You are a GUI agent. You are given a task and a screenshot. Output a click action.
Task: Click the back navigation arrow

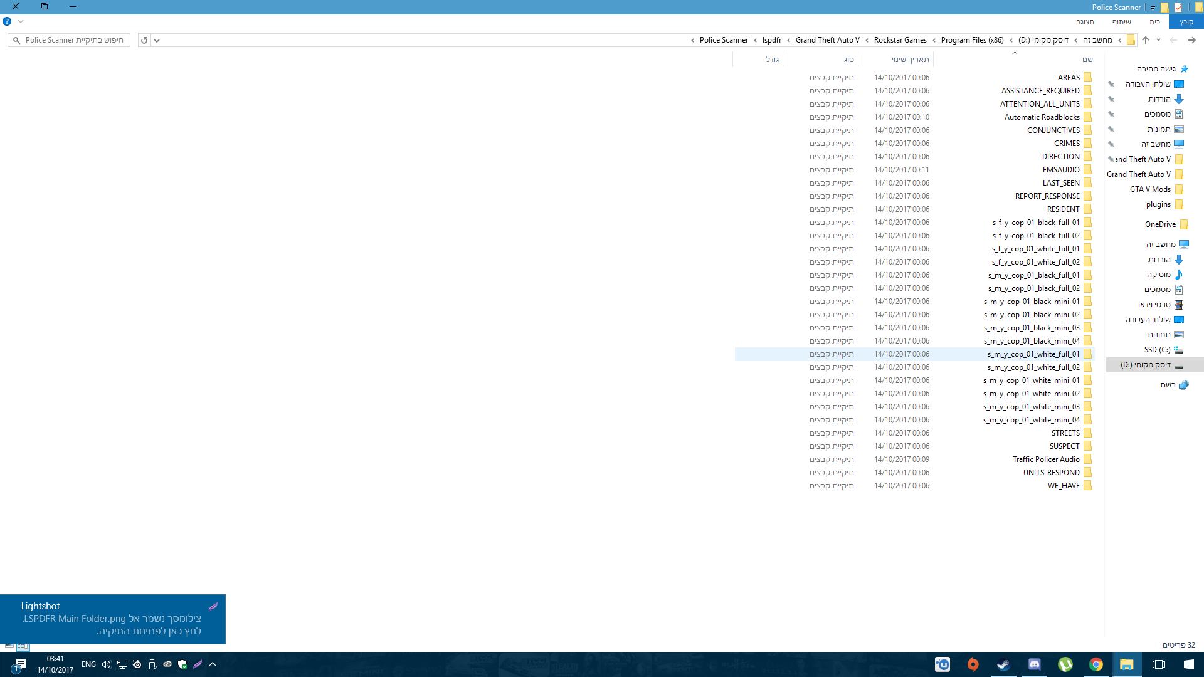click(x=1191, y=40)
